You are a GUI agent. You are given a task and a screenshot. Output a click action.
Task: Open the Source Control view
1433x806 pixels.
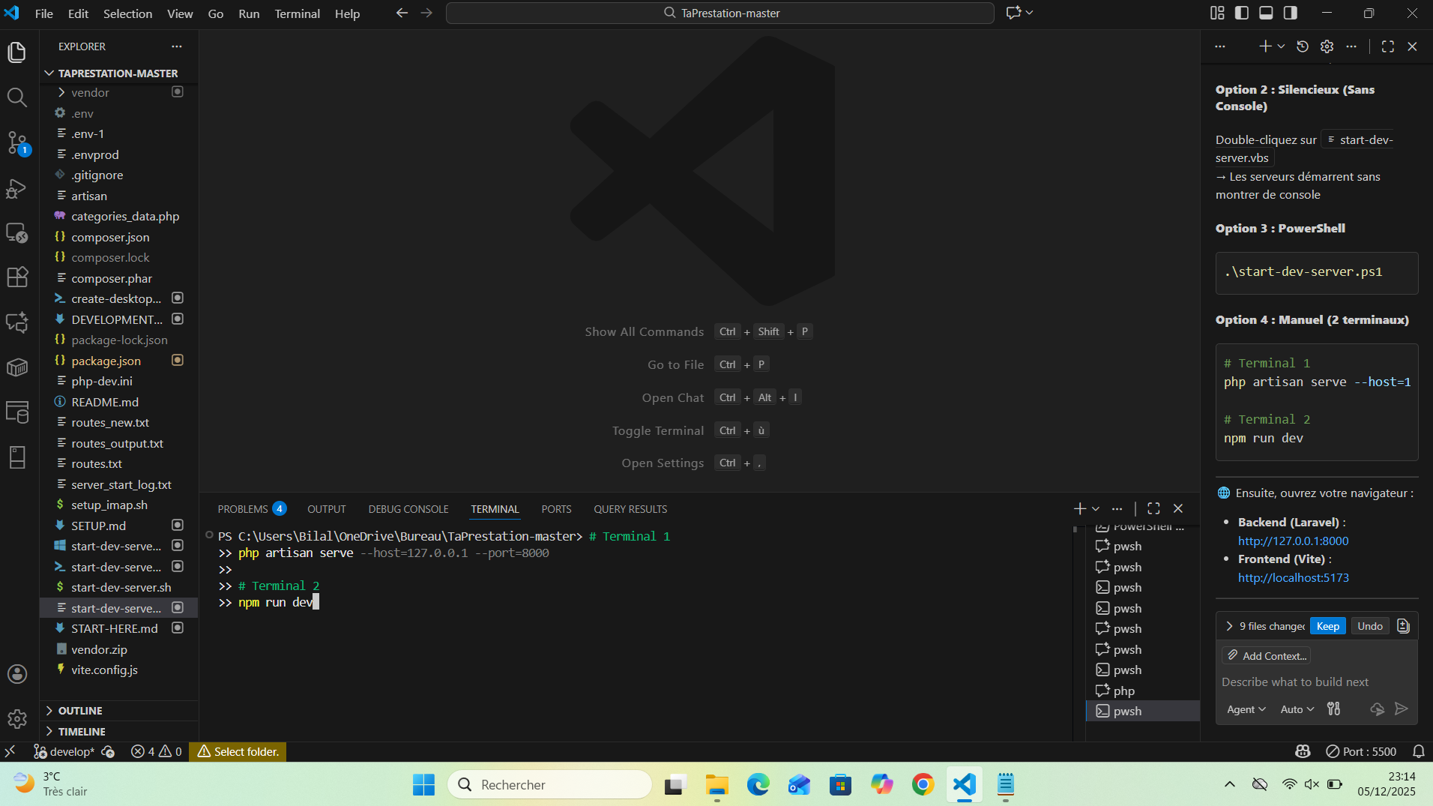[x=16, y=142]
